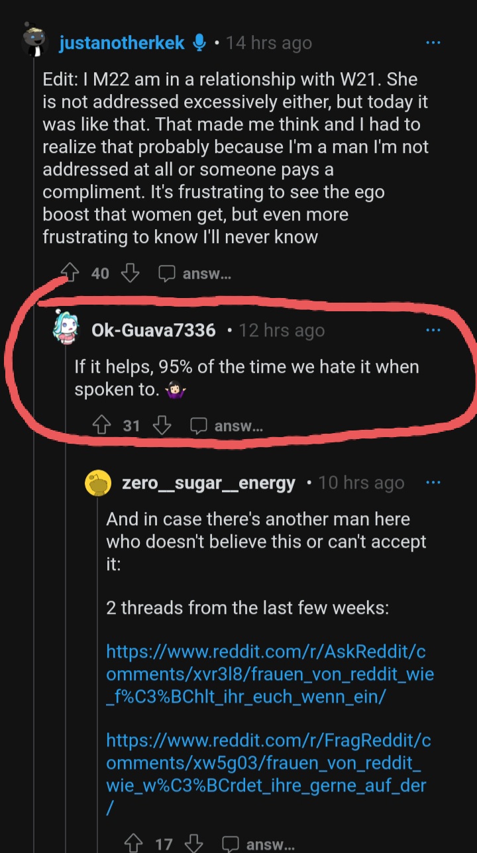Viewport: 477px width, 853px height.
Task: Open the AskReddit thread link
Action: pos(270,674)
